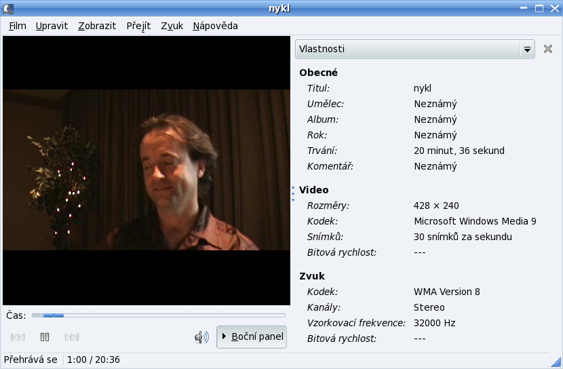563x369 pixels.
Task: Open the Vlastnosti dropdown arrow
Action: tap(526, 50)
